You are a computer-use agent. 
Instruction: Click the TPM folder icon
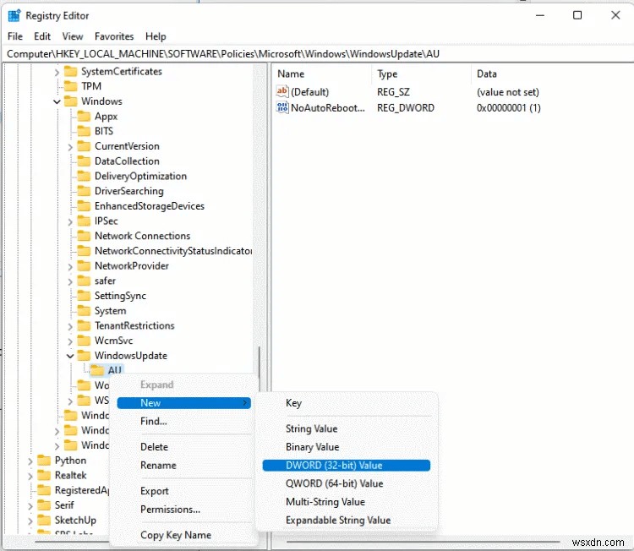[71, 86]
